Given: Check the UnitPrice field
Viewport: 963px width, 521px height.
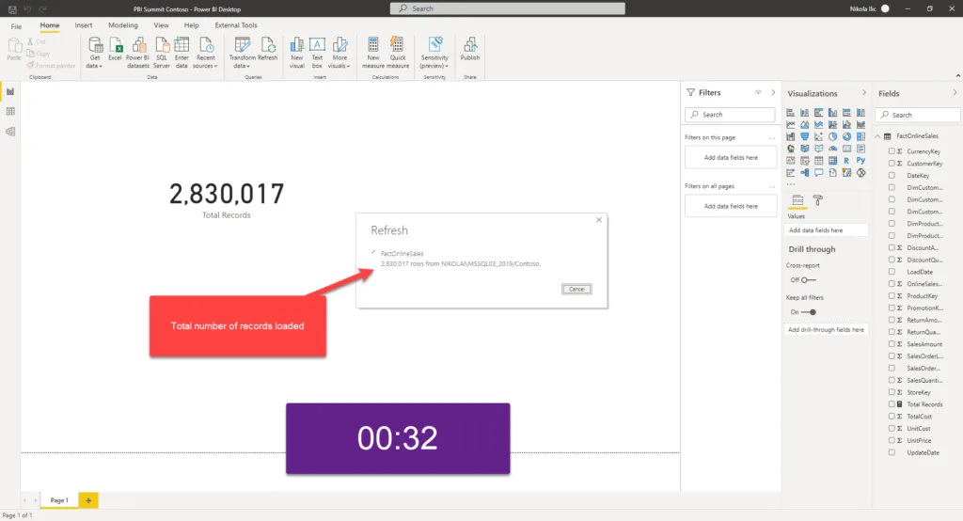Looking at the screenshot, I should tap(892, 440).
